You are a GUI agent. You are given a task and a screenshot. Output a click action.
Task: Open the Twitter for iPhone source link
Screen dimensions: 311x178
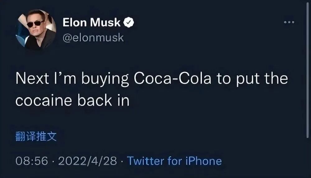point(174,161)
